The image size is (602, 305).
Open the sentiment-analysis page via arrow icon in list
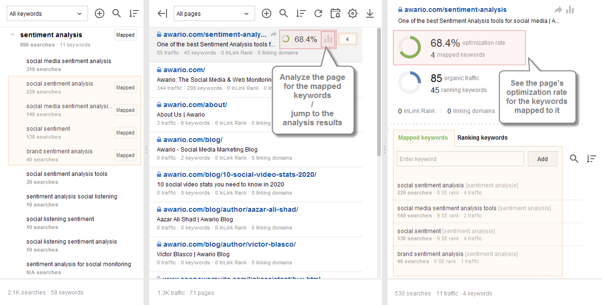[273, 34]
